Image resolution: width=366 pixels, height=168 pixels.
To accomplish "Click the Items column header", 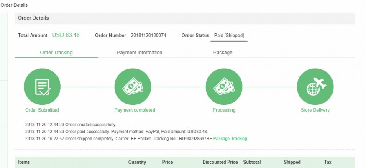I will [x=24, y=162].
